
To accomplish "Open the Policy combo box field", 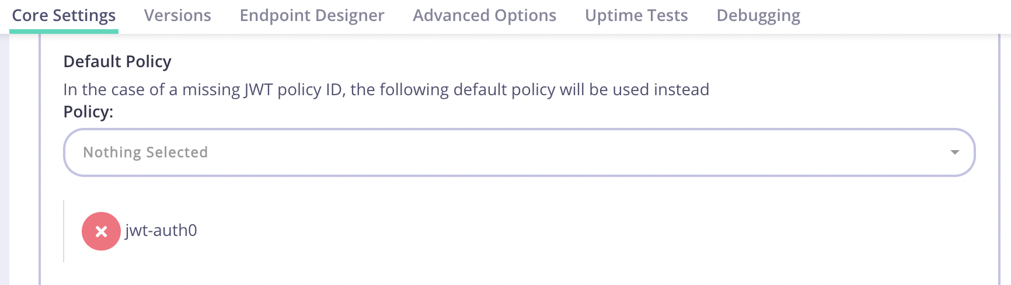I will click(x=518, y=152).
